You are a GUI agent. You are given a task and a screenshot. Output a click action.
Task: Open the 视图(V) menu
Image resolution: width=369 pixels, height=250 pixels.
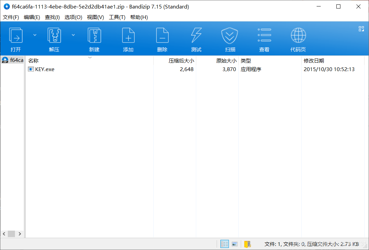point(95,17)
